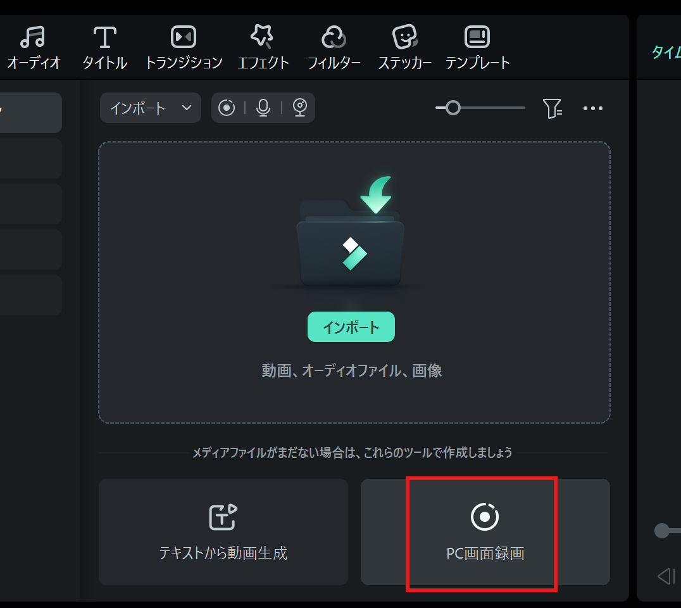Click the メディアファイルがまだない場合は hint text
Viewport: 681px width, 608px height.
[352, 452]
